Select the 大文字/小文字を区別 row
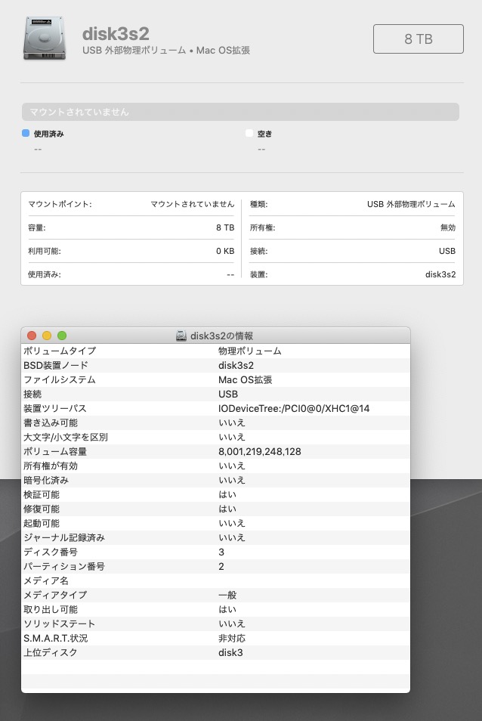This screenshot has height=721, width=482. pyautogui.click(x=215, y=437)
